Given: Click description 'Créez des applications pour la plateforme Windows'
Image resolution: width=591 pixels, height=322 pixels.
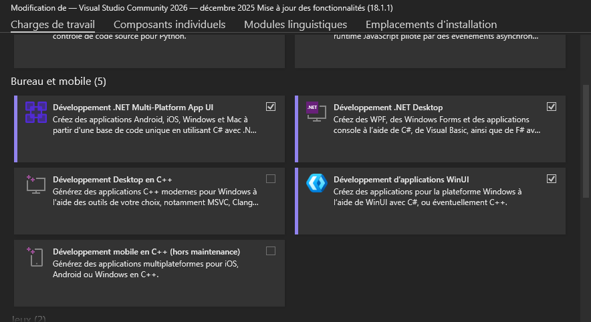Looking at the screenshot, I should (427, 197).
